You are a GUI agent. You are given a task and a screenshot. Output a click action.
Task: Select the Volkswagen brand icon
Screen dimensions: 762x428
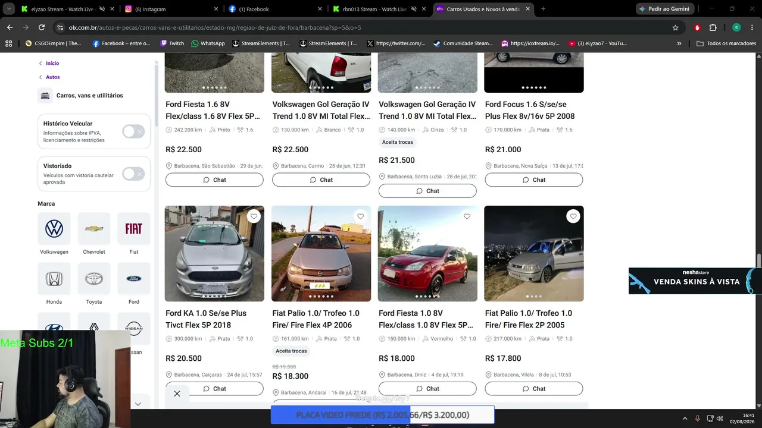point(54,229)
